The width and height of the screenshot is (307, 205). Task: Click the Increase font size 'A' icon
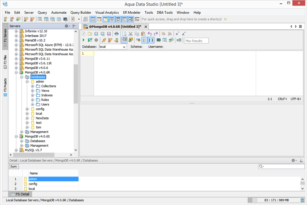pos(184,34)
